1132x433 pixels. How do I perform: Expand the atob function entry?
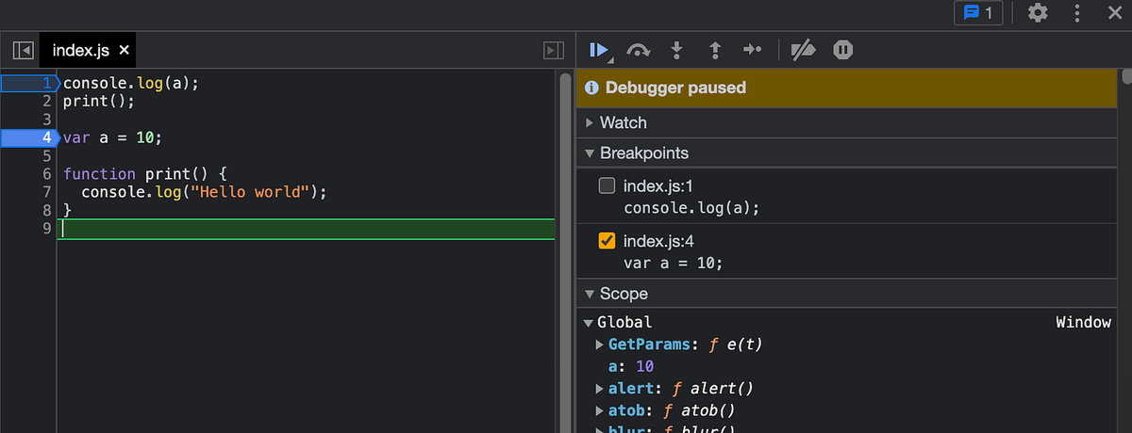(600, 409)
